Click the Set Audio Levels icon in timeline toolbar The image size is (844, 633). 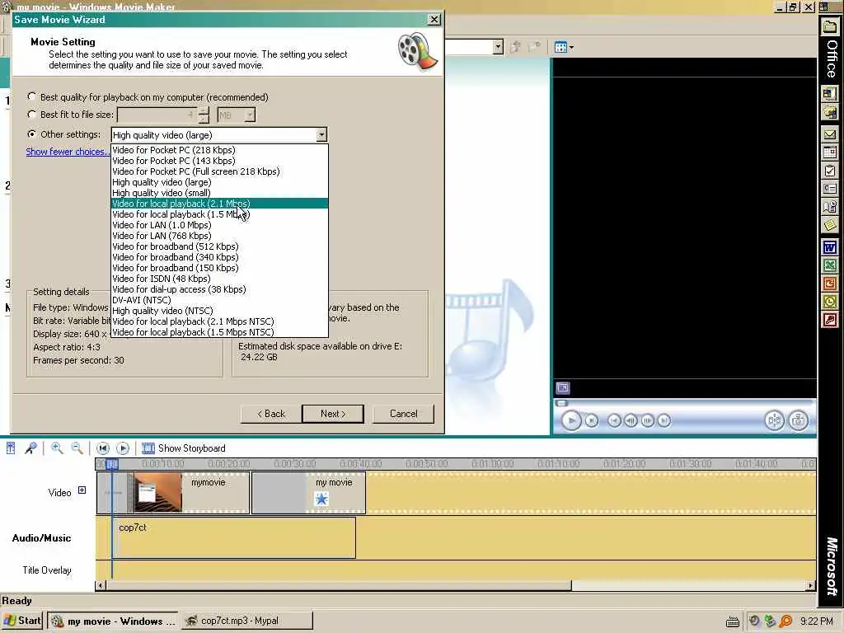pos(11,448)
